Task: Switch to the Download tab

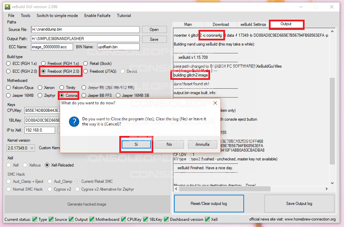Action: pyautogui.click(x=221, y=24)
